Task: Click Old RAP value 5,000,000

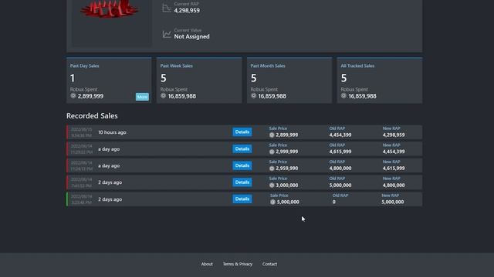Action: pyautogui.click(x=340, y=185)
